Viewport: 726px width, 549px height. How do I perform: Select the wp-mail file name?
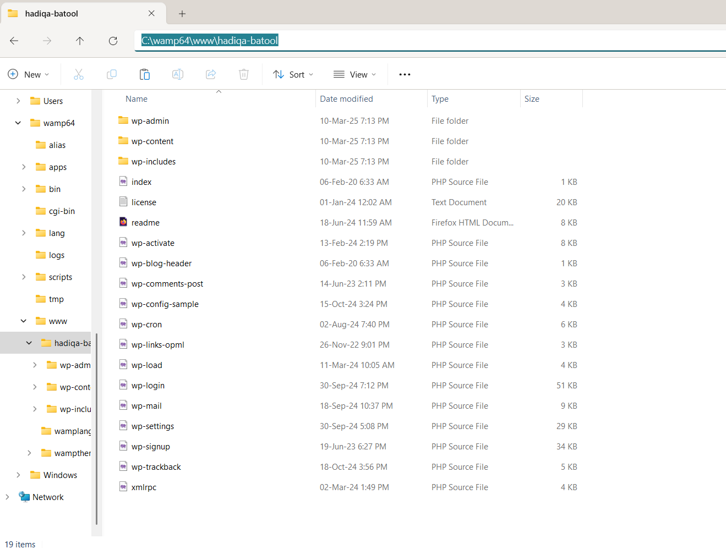click(146, 405)
